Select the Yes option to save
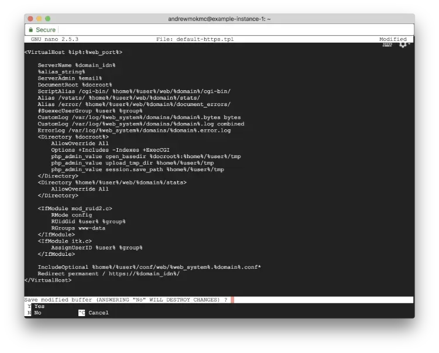This screenshot has width=439, height=353. point(39,306)
